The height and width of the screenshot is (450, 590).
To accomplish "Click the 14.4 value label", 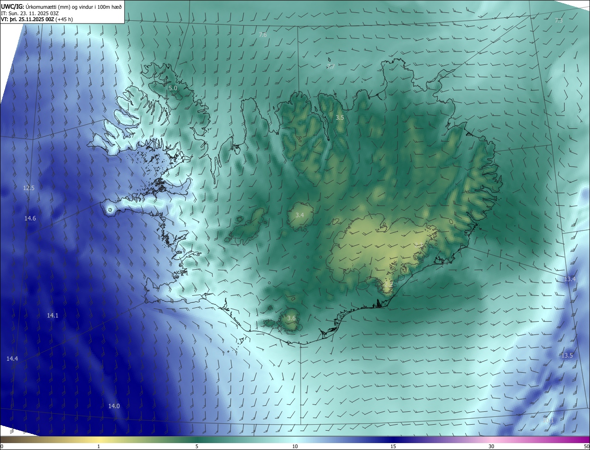I will click(12, 359).
